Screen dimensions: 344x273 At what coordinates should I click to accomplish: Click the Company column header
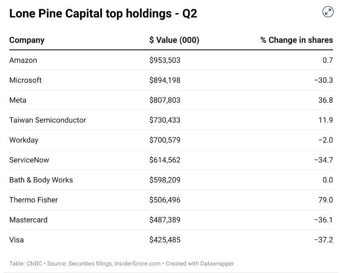point(27,40)
